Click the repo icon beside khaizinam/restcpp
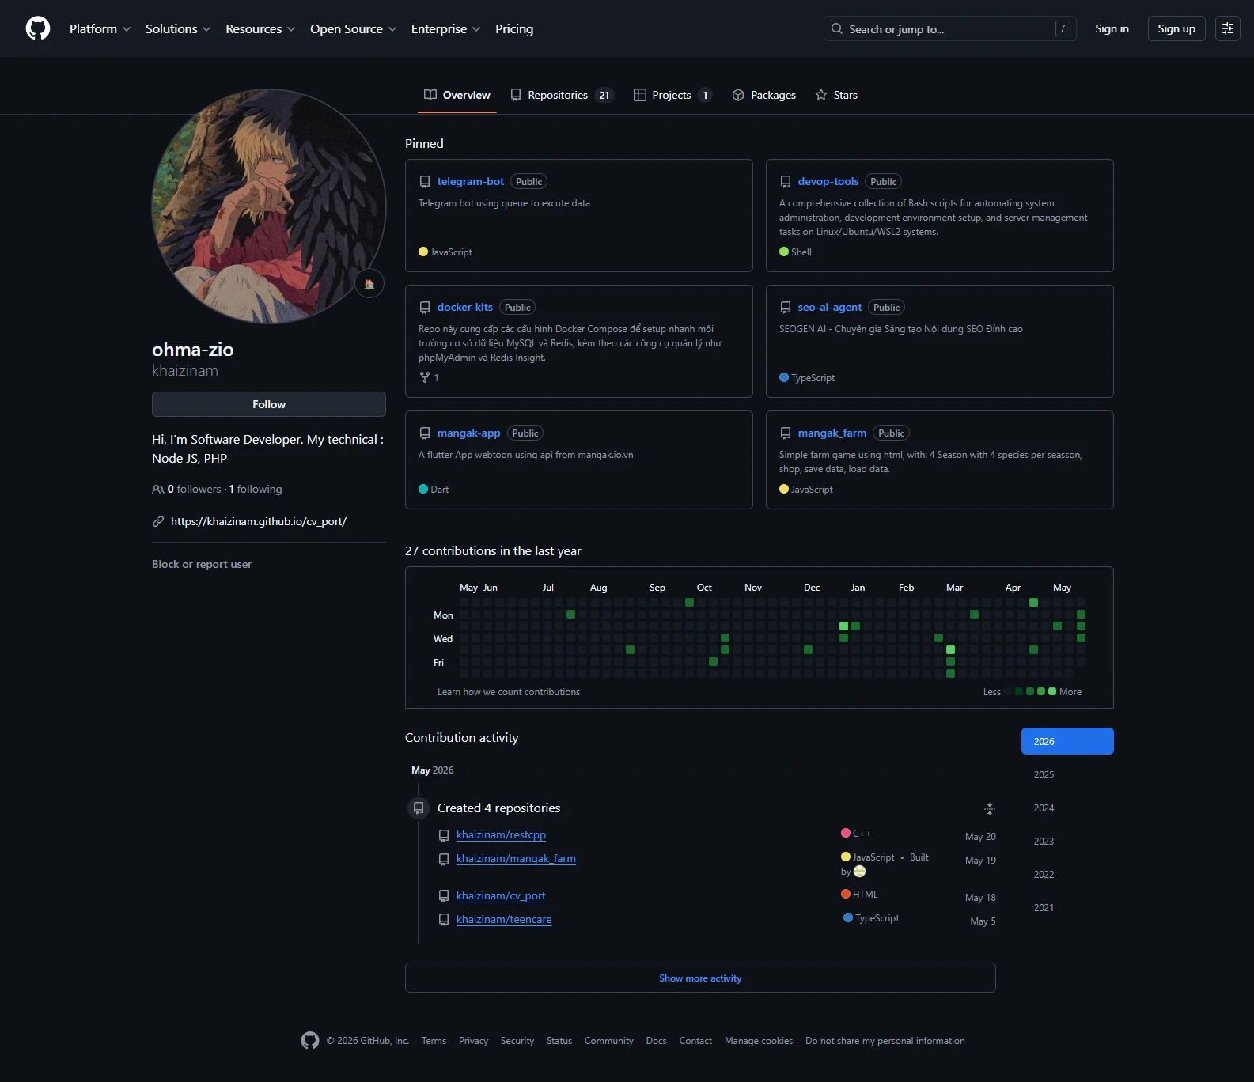Image resolution: width=1254 pixels, height=1082 pixels. 444,835
